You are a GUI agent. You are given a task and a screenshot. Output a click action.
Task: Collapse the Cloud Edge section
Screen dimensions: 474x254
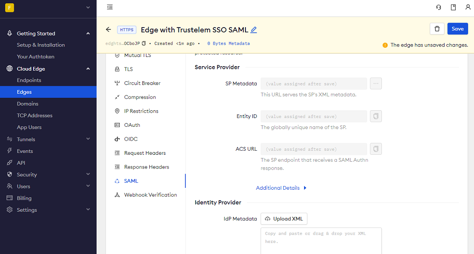click(x=88, y=69)
